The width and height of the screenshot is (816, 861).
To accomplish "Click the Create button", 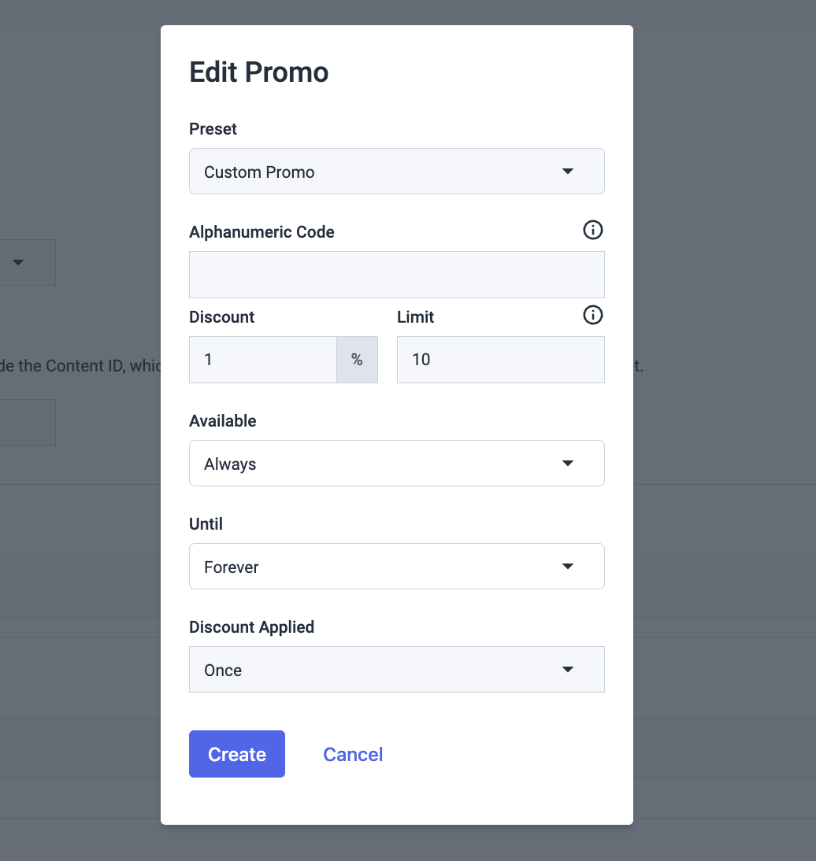I will (237, 754).
